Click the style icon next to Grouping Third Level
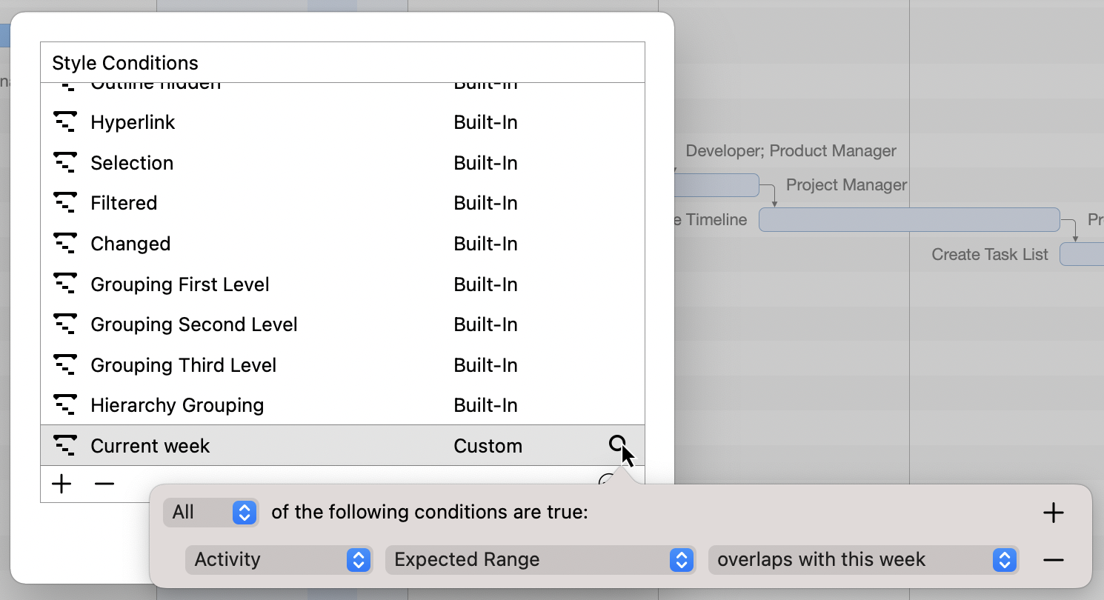The height and width of the screenshot is (600, 1104). point(65,364)
